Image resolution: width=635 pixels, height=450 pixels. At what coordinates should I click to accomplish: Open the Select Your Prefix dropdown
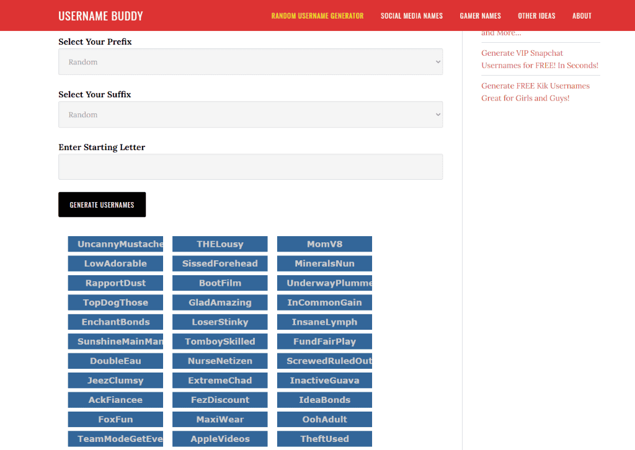(251, 62)
